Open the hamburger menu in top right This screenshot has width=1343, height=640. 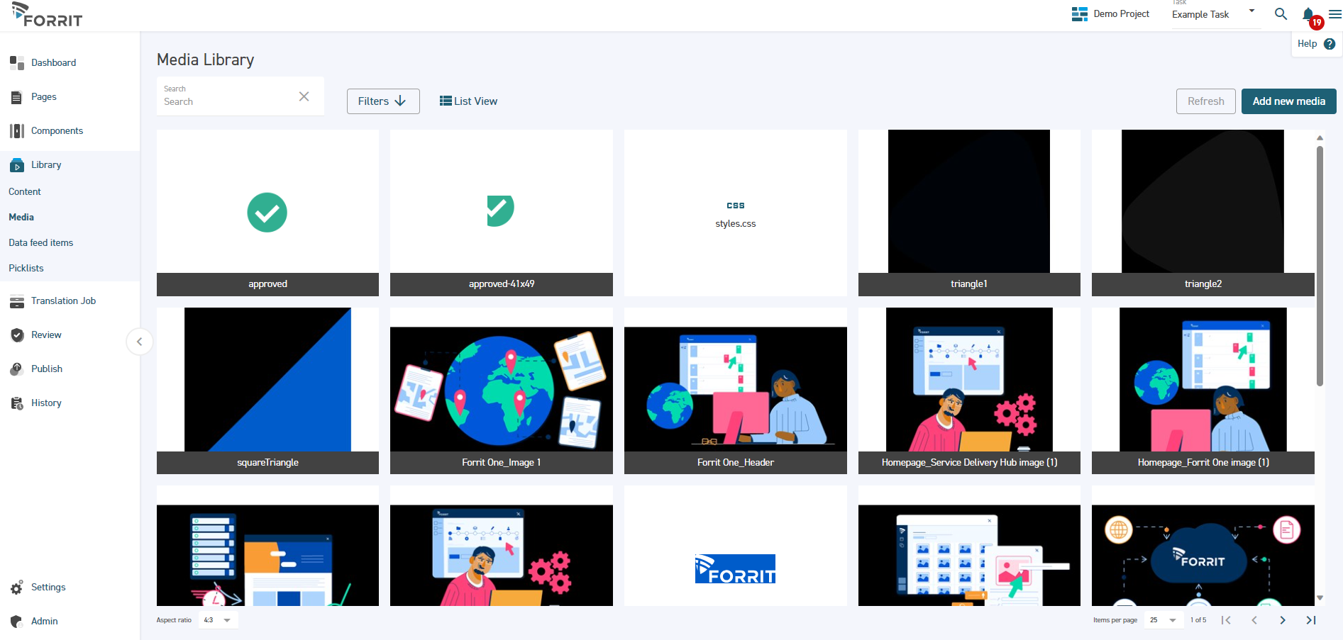pos(1334,14)
